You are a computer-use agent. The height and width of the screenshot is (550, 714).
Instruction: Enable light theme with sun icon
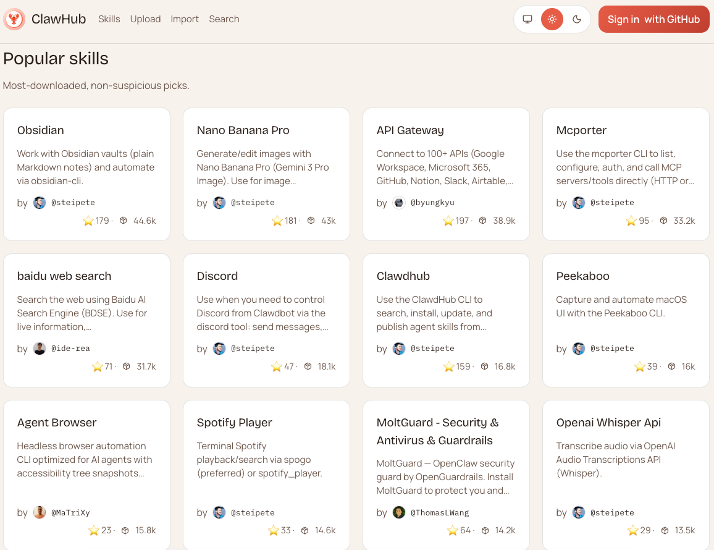pyautogui.click(x=552, y=19)
